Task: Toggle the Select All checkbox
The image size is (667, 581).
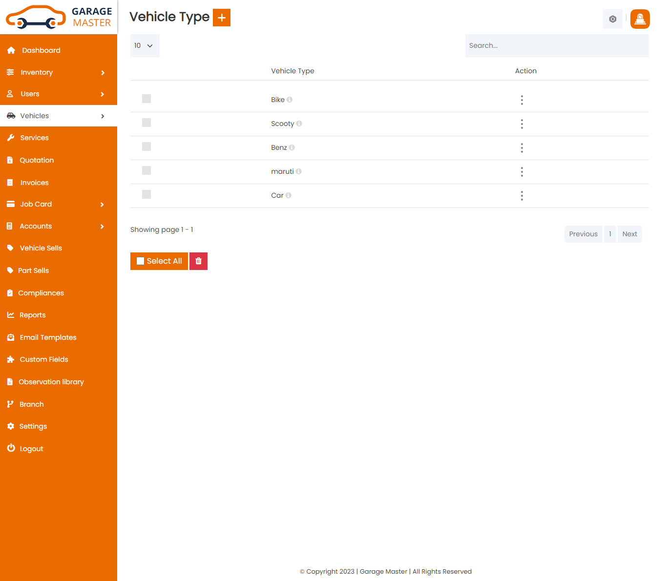Action: [x=141, y=261]
